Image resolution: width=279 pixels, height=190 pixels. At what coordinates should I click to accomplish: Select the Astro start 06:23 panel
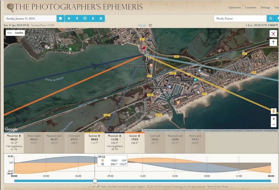pos(34,142)
